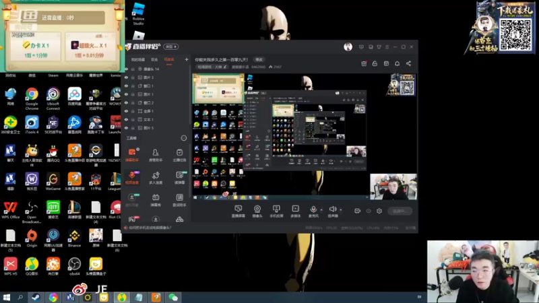Click the streamer avatar in title bar
Viewport: 539px width, 303px height.
[x=348, y=46]
